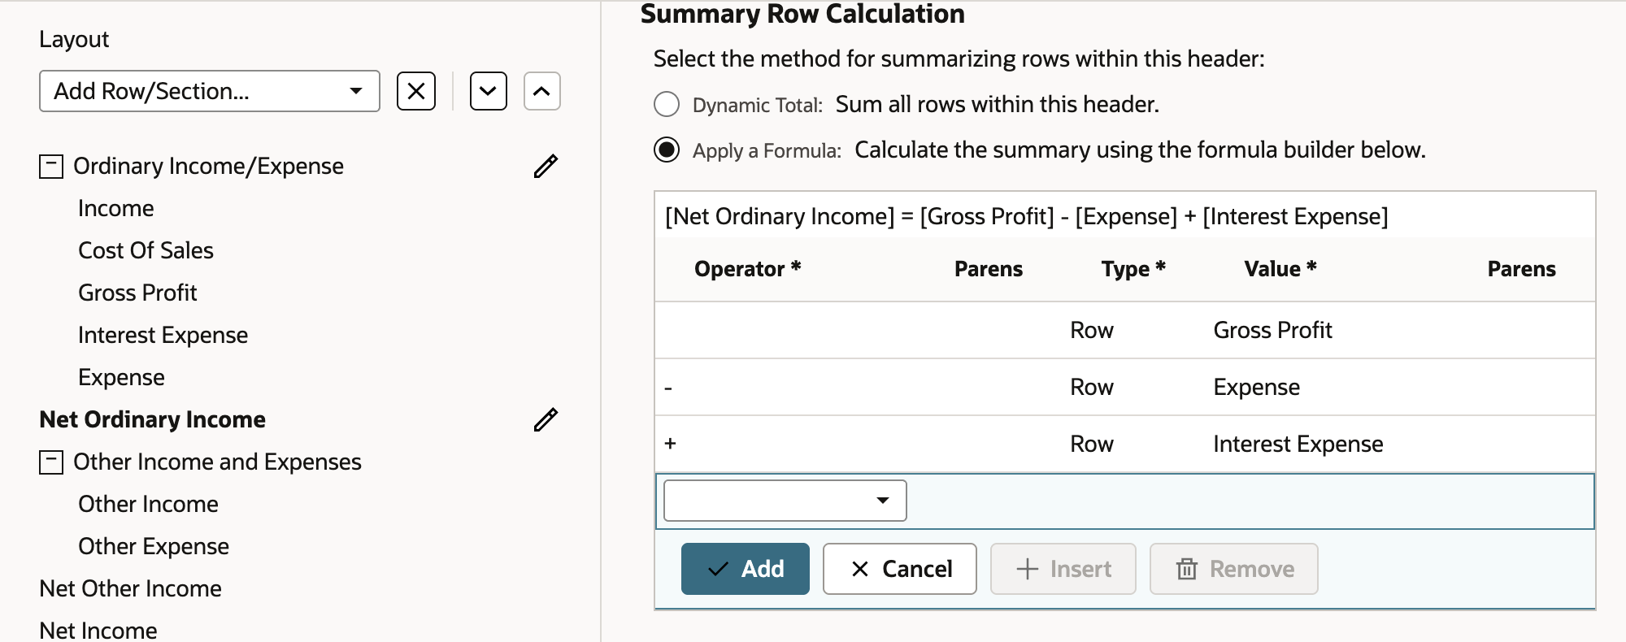The width and height of the screenshot is (1626, 642).
Task: Click the Add button
Action: (x=746, y=569)
